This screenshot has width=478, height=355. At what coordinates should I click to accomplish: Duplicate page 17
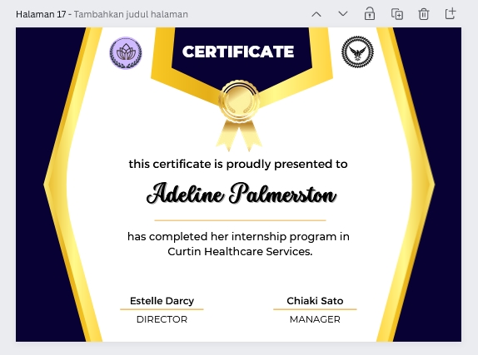click(397, 14)
